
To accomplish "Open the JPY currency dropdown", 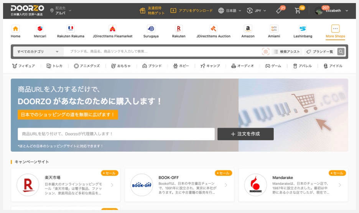I will pos(257,10).
